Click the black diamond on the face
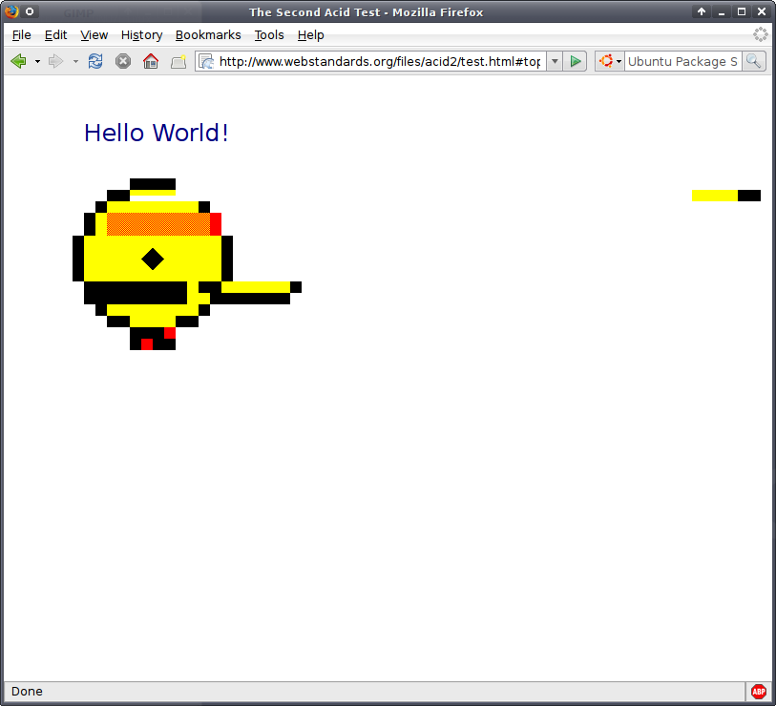Image resolution: width=776 pixels, height=706 pixels. (153, 259)
